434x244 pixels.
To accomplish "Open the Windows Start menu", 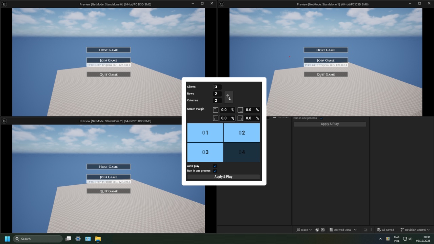I will (7, 239).
